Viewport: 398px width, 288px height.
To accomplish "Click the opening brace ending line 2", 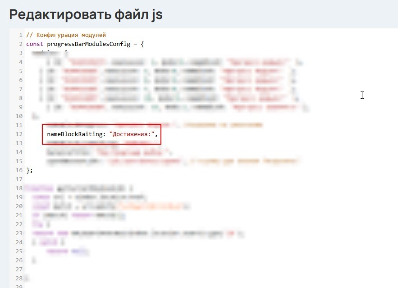I will [142, 44].
